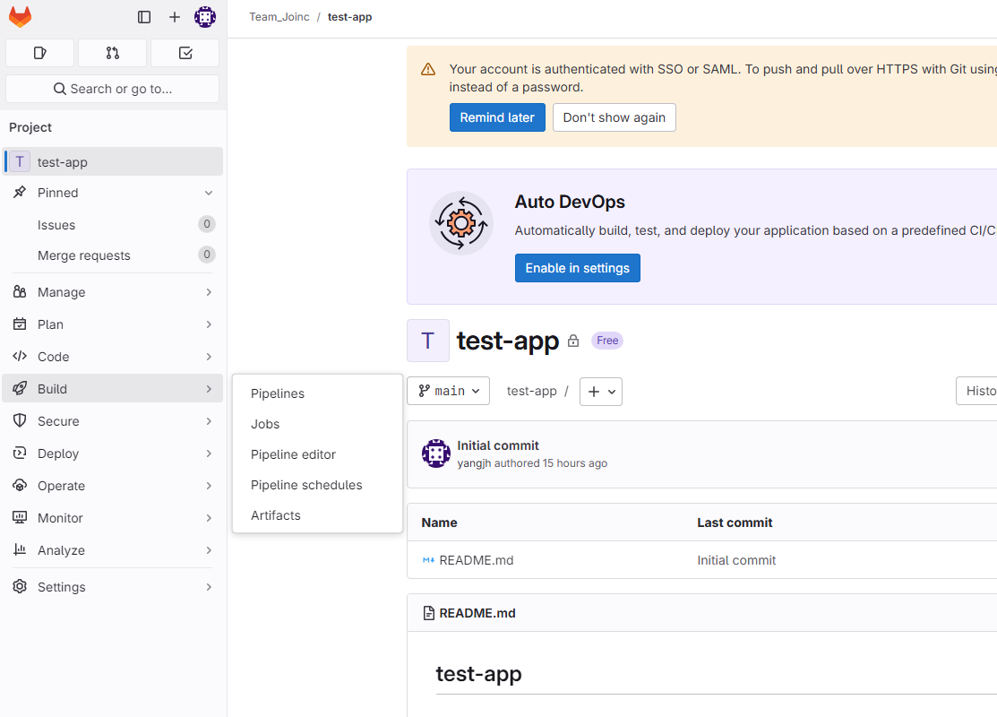Click Initial commit in Last commit column
997x717 pixels.
click(736, 560)
